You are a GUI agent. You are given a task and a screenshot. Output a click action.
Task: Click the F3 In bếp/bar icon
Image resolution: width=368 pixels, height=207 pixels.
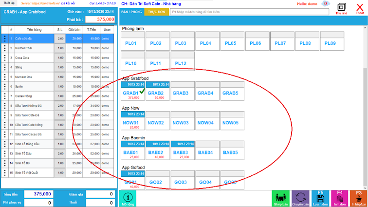(x=359, y=199)
